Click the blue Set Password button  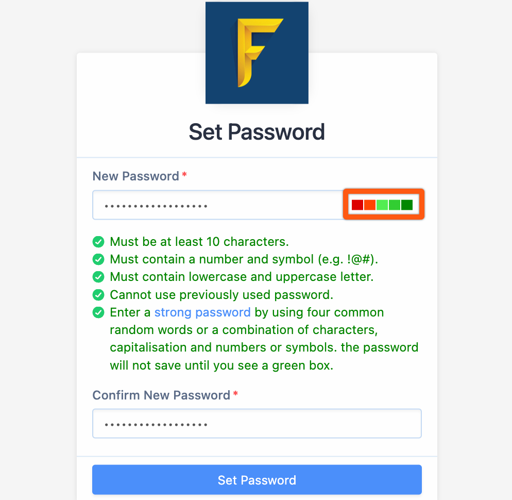pyautogui.click(x=257, y=480)
